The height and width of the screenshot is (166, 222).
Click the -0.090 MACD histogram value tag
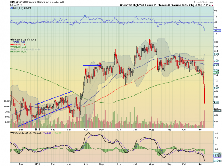coord(217,154)
